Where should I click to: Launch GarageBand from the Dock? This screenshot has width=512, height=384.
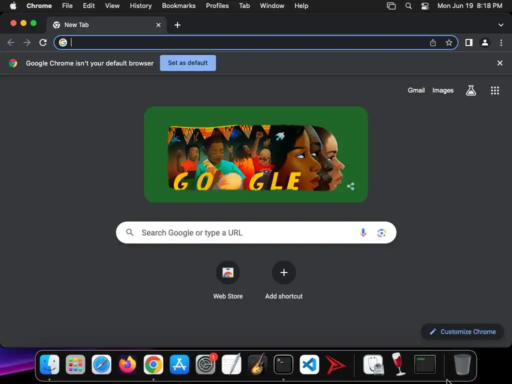(257, 364)
